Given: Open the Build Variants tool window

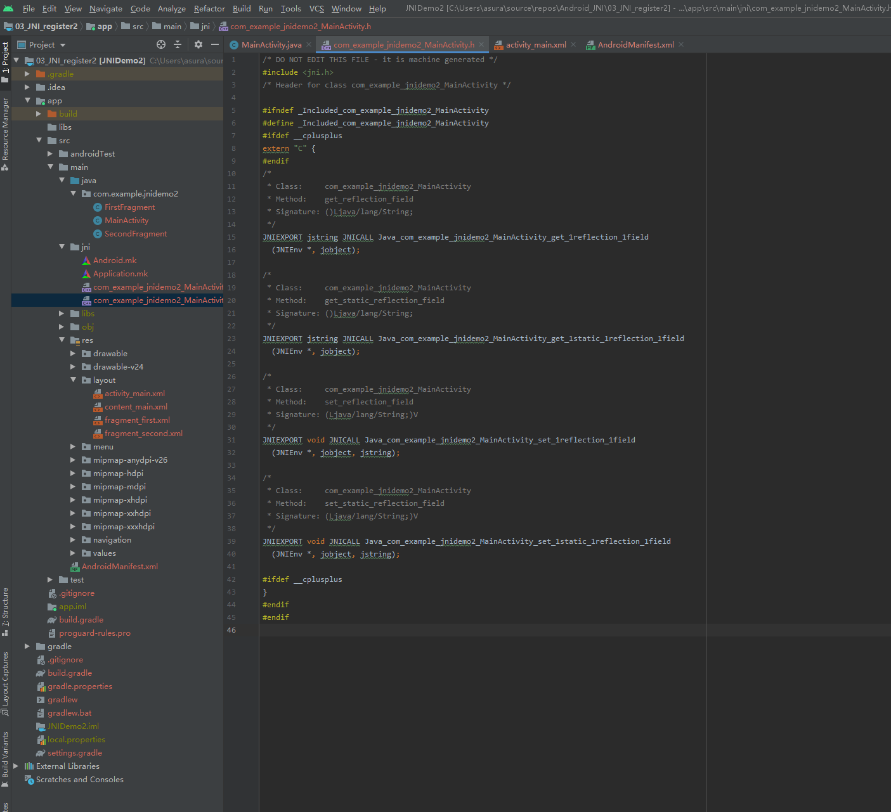Looking at the screenshot, I should 5,756.
